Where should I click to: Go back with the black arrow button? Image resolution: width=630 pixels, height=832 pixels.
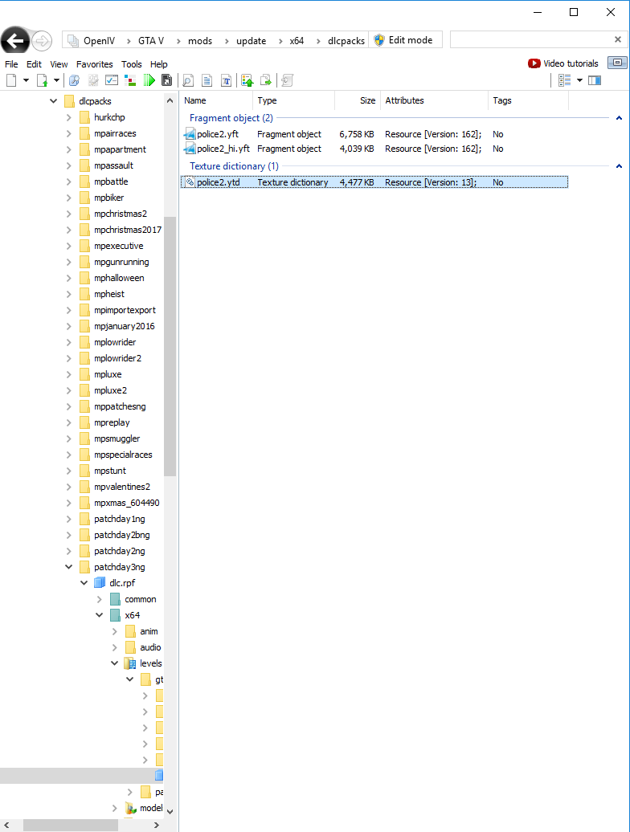14,40
